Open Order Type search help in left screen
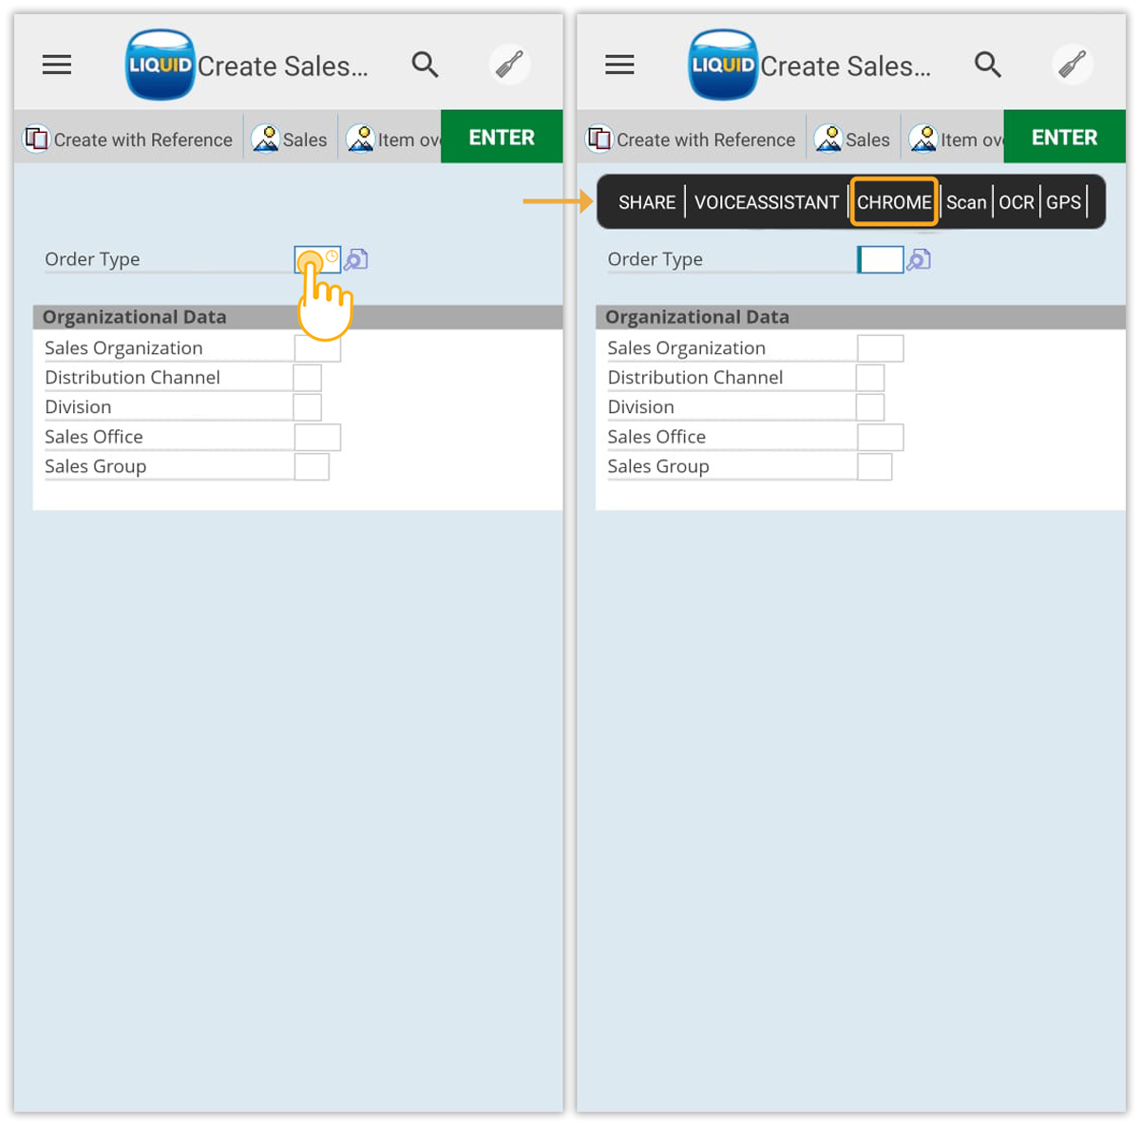 [x=356, y=259]
